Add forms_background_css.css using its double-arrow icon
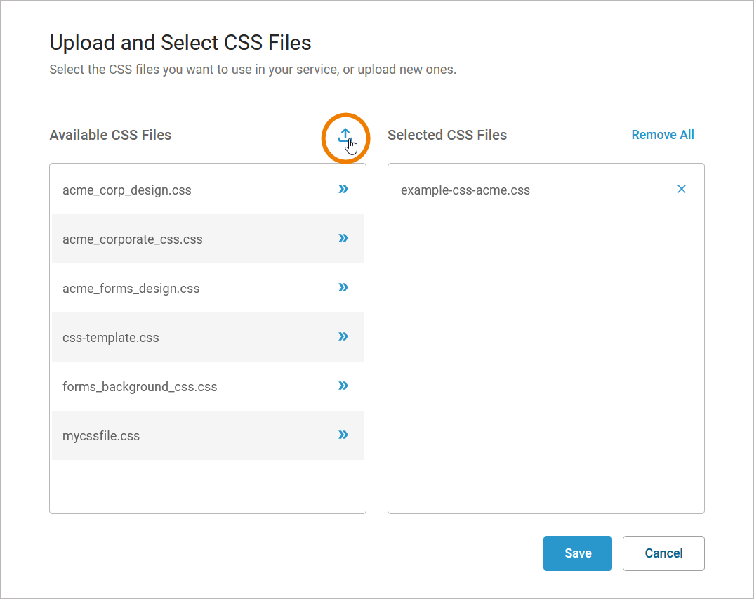Screen dimensions: 754x599 (343, 386)
